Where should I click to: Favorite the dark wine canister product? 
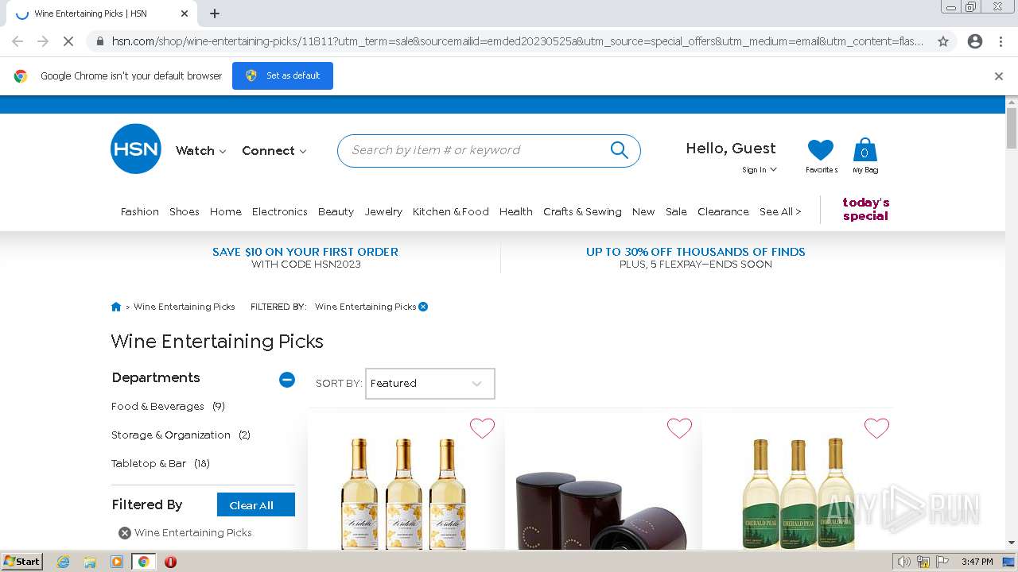click(x=679, y=428)
